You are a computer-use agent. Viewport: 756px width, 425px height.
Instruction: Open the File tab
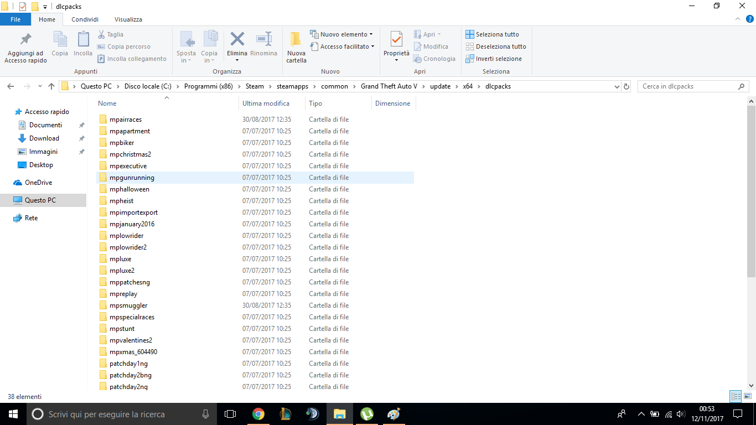click(x=15, y=19)
